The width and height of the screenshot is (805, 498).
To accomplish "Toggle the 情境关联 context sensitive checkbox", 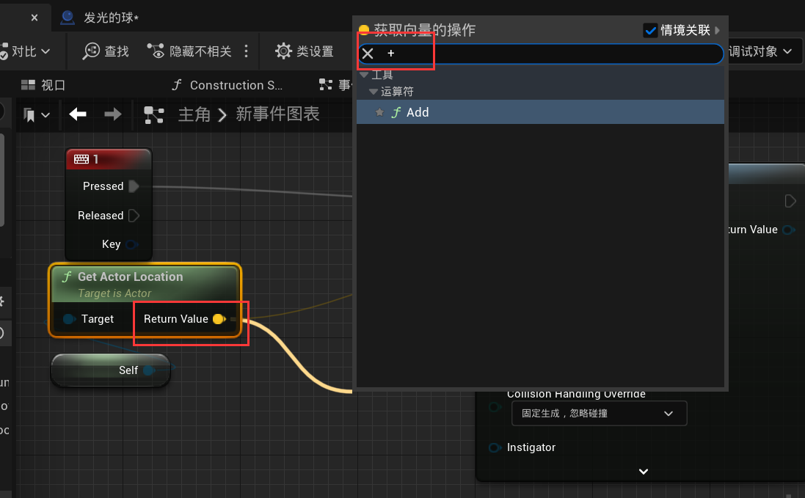I will [x=650, y=30].
